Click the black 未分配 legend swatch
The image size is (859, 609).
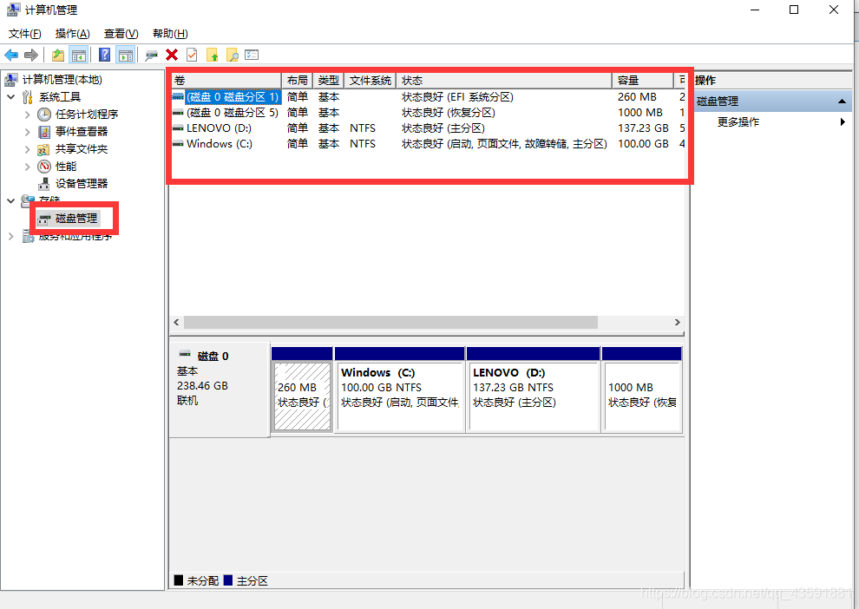coord(179,580)
